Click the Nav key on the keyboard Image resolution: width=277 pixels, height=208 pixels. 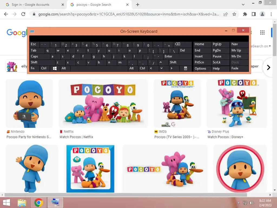point(239,44)
